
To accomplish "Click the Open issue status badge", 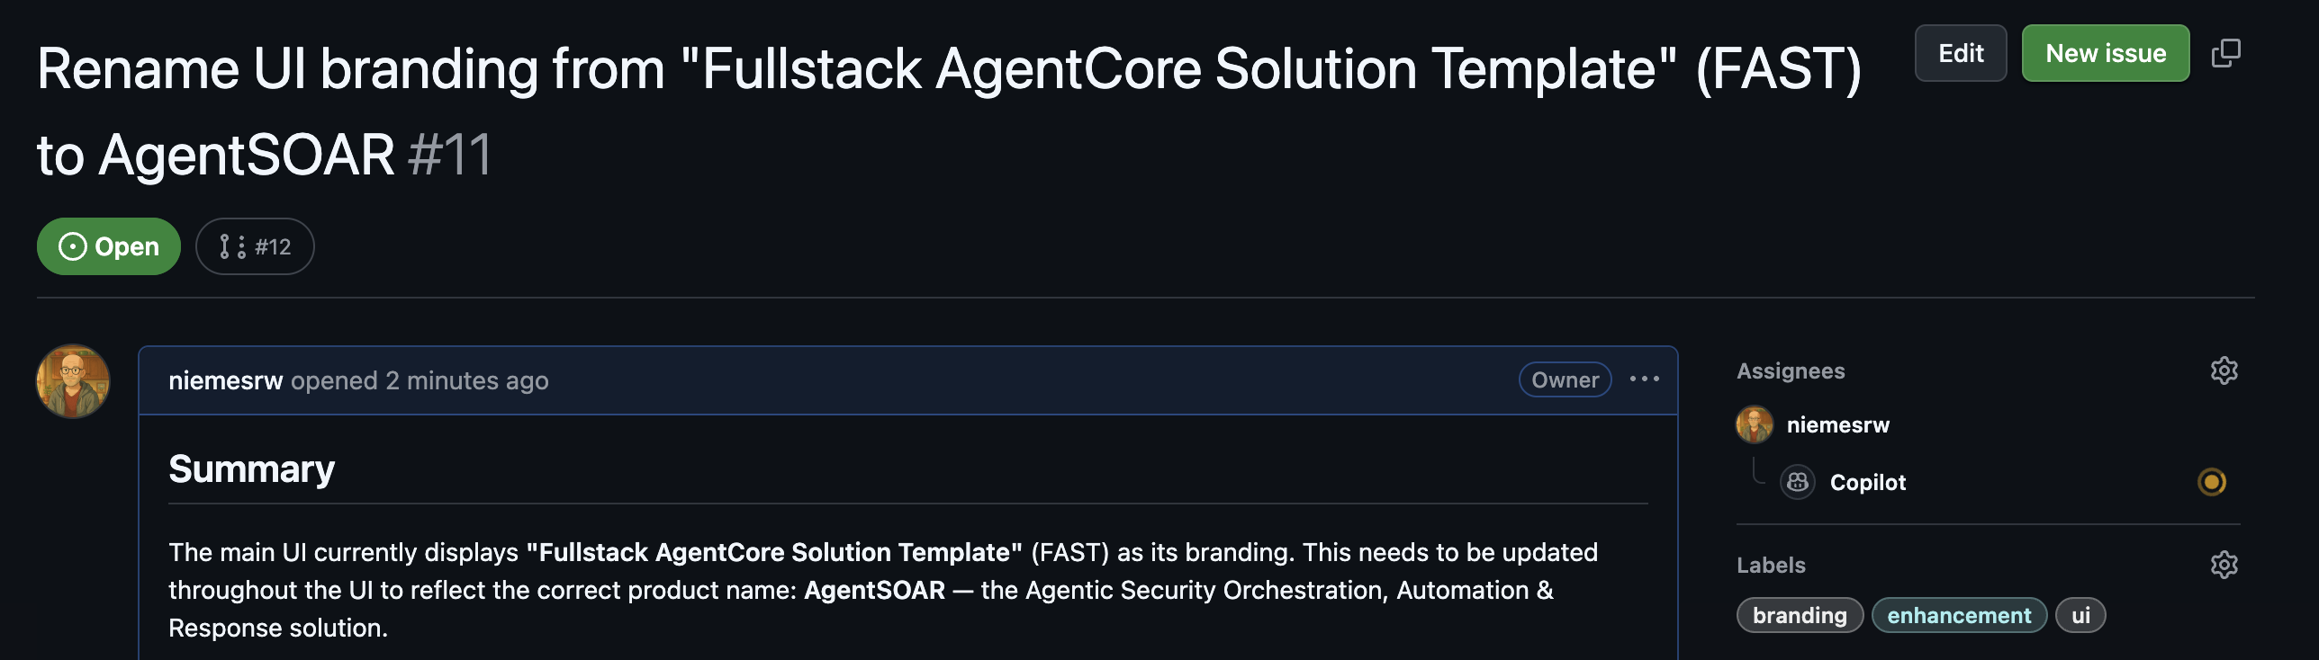I will pos(107,245).
